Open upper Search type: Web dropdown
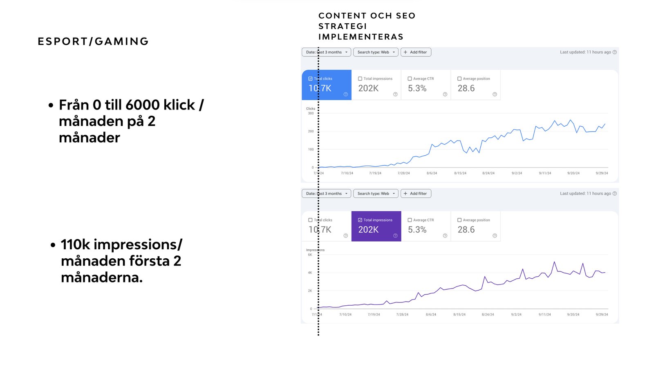The image size is (654, 367). pos(376,52)
